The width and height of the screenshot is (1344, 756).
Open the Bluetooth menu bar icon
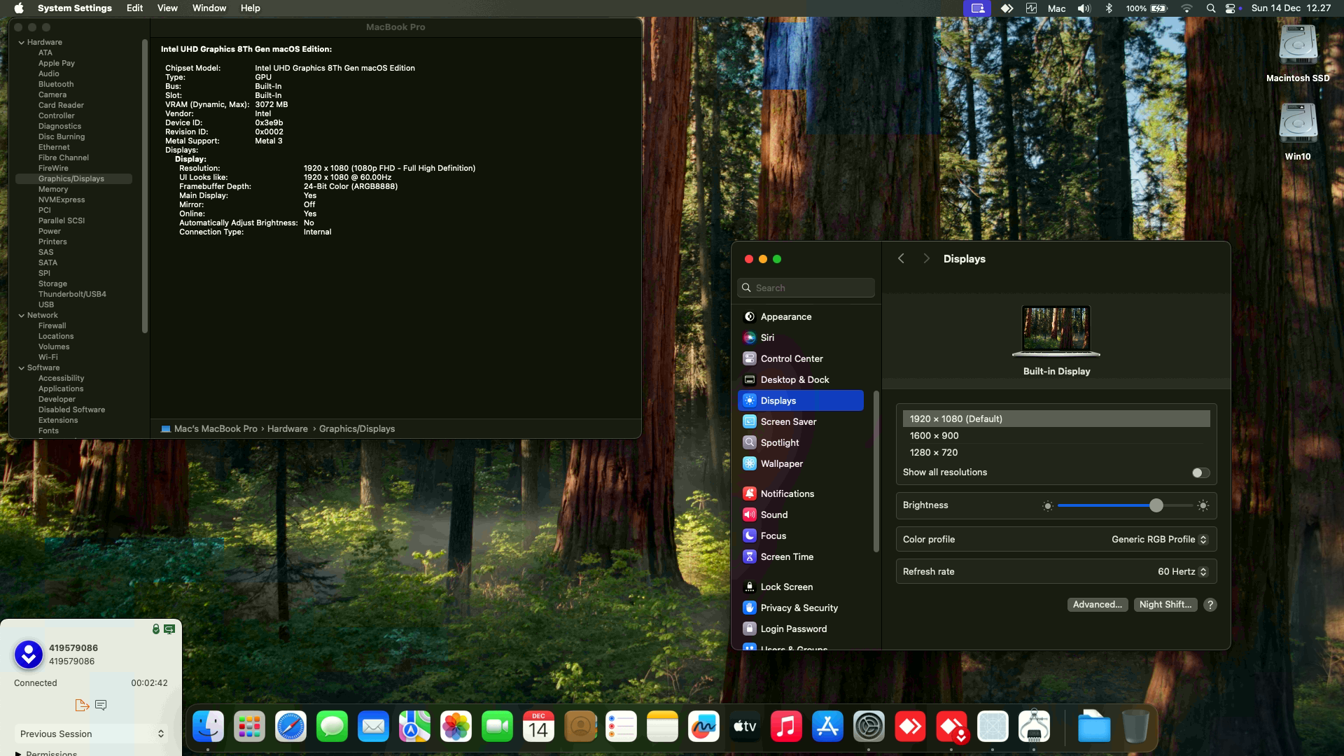(x=1108, y=8)
